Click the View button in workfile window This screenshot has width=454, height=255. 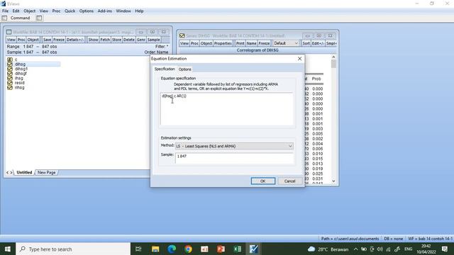11,40
